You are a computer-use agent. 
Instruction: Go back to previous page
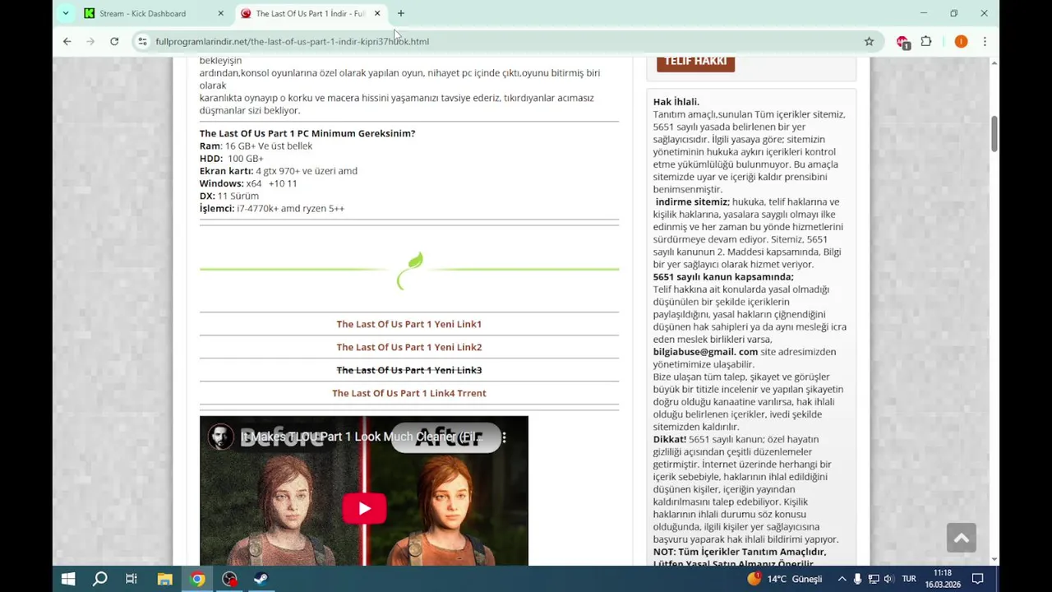pyautogui.click(x=67, y=41)
